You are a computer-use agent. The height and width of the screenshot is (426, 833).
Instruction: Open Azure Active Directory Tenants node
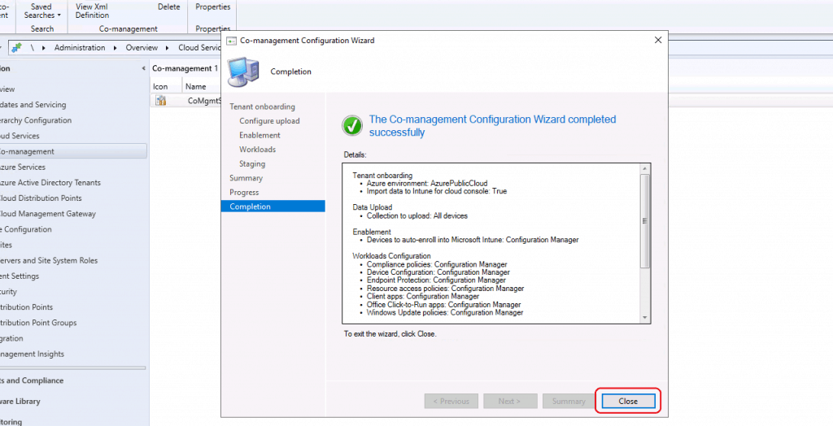coord(50,182)
